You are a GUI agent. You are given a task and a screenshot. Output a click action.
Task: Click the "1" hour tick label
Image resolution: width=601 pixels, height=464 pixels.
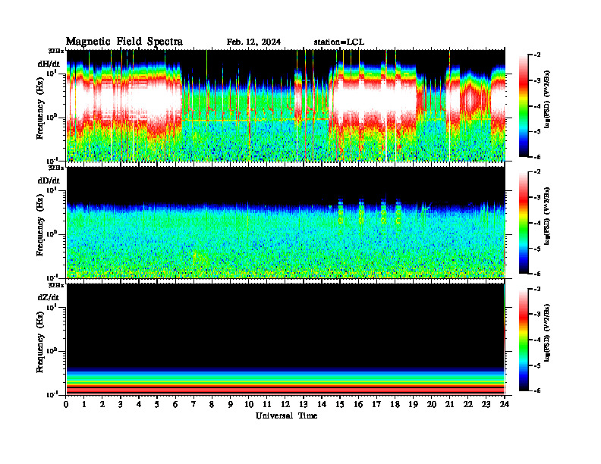point(84,404)
